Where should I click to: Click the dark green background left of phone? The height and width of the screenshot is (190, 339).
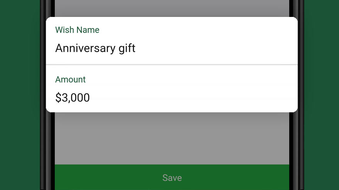click(x=20, y=95)
